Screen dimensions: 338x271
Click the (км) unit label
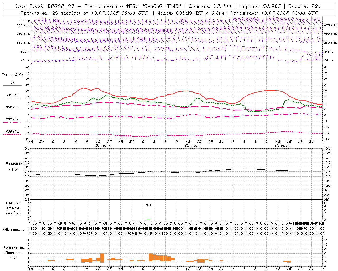pyautogui.click(x=14, y=258)
